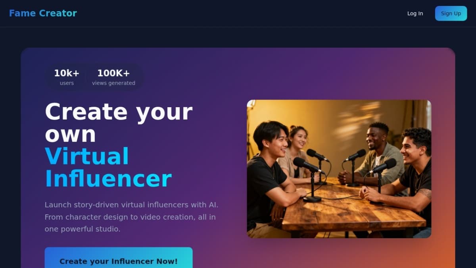The image size is (476, 268).
Task: Select the 100K+ views generated stat
Action: [x=113, y=77]
